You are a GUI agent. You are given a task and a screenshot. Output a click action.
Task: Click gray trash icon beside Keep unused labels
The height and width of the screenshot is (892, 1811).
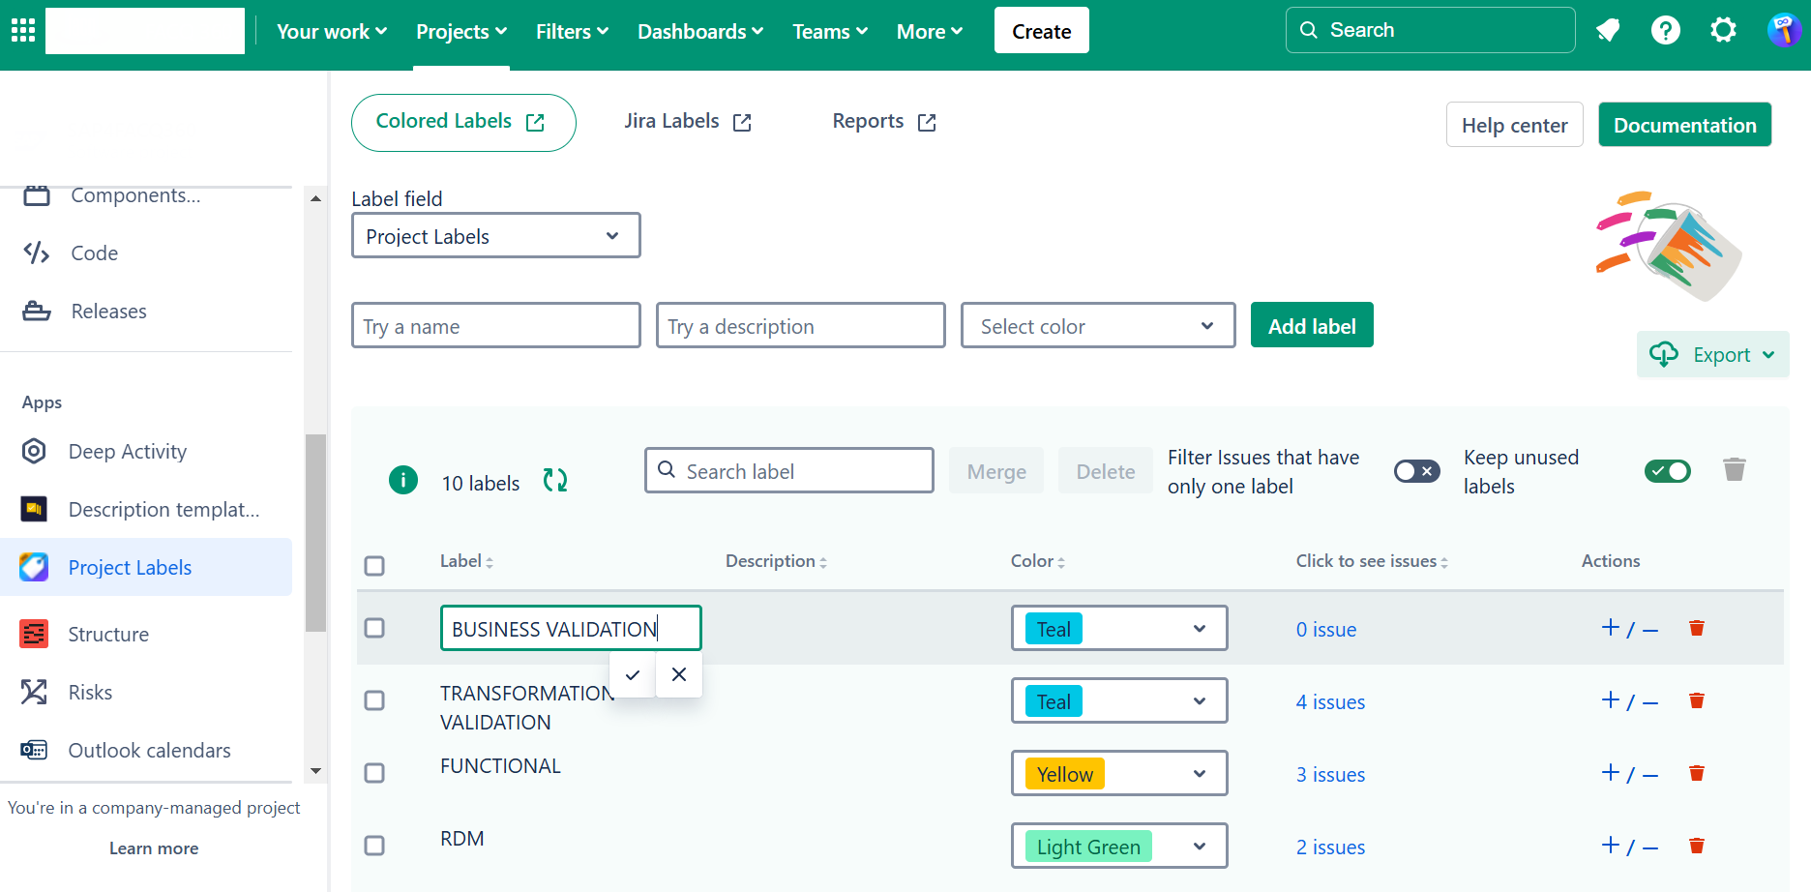pos(1734,470)
